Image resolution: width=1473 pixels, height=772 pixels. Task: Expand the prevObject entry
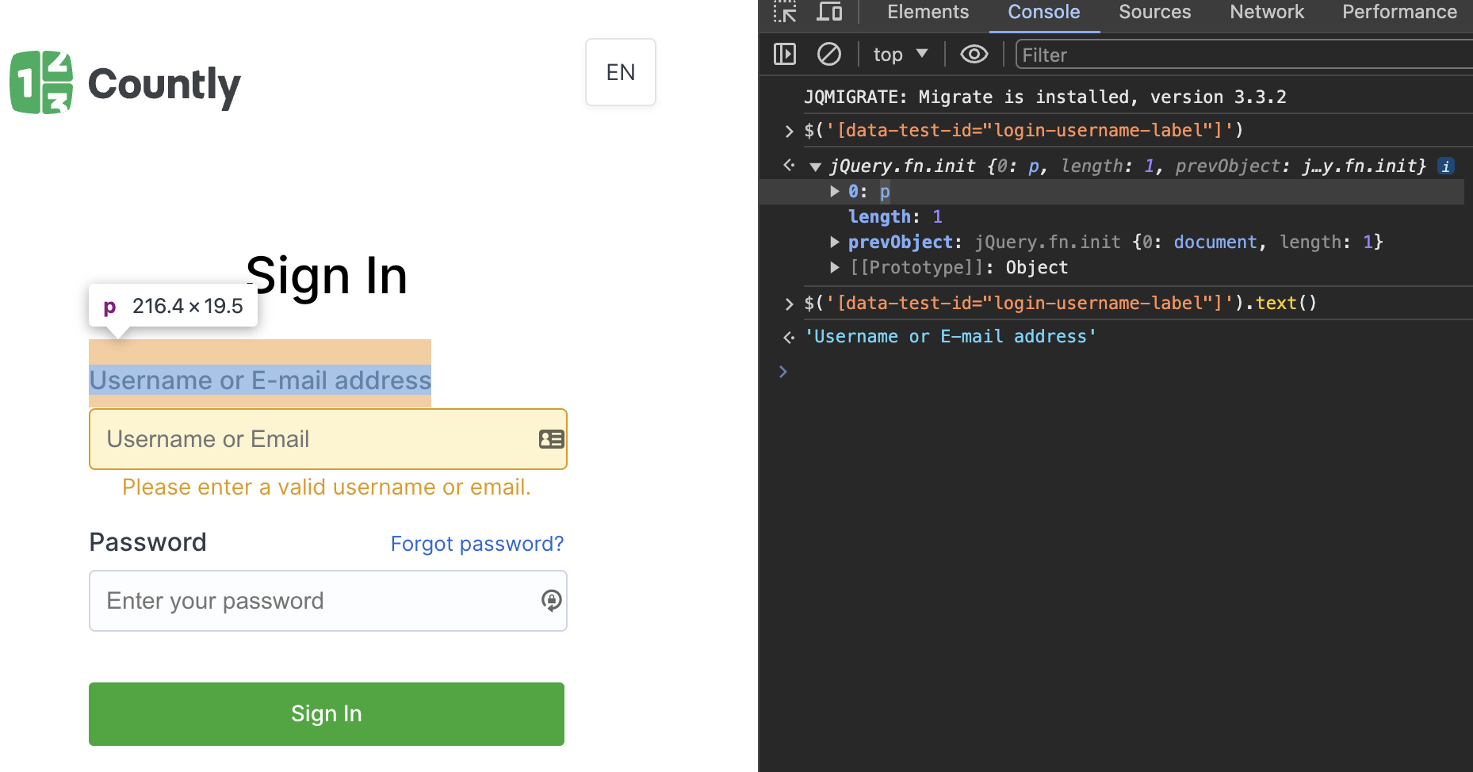834,242
